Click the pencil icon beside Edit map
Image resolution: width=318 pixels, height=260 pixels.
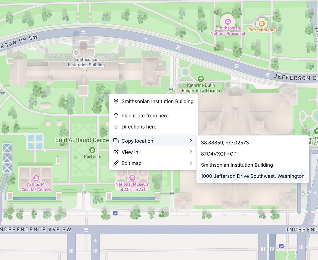(x=116, y=163)
